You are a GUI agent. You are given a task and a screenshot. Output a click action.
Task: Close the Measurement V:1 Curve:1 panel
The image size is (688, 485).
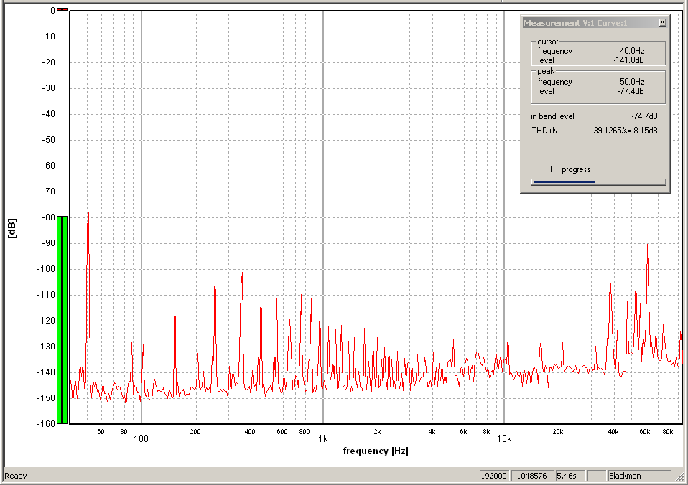pyautogui.click(x=662, y=23)
